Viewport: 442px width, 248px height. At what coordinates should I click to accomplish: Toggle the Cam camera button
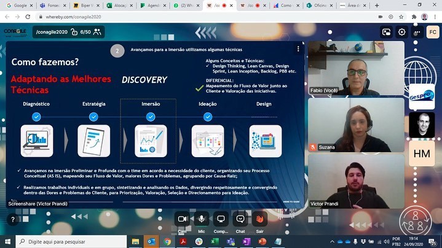click(x=182, y=220)
